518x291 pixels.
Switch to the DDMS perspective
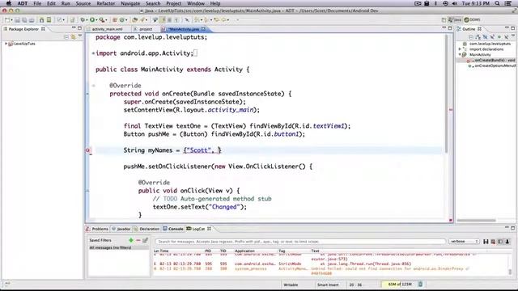pos(472,19)
